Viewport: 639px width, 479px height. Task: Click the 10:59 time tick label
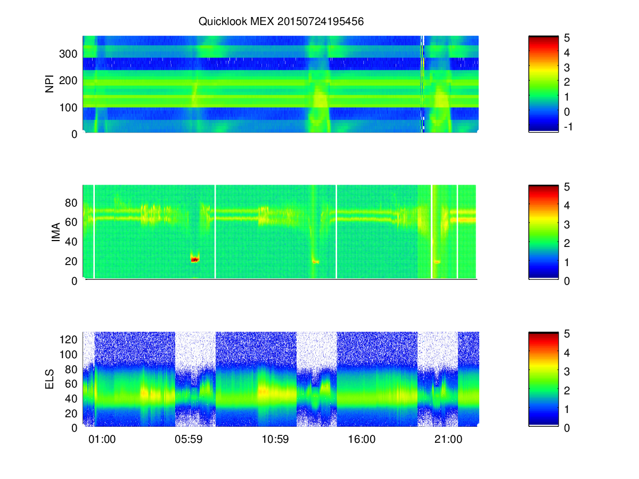pos(275,439)
